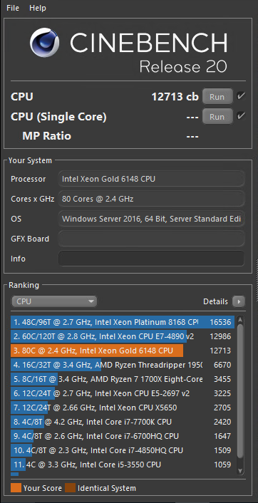The height and width of the screenshot is (503, 258).
Task: Click the CPU (Single Core) label
Action: click(x=58, y=117)
